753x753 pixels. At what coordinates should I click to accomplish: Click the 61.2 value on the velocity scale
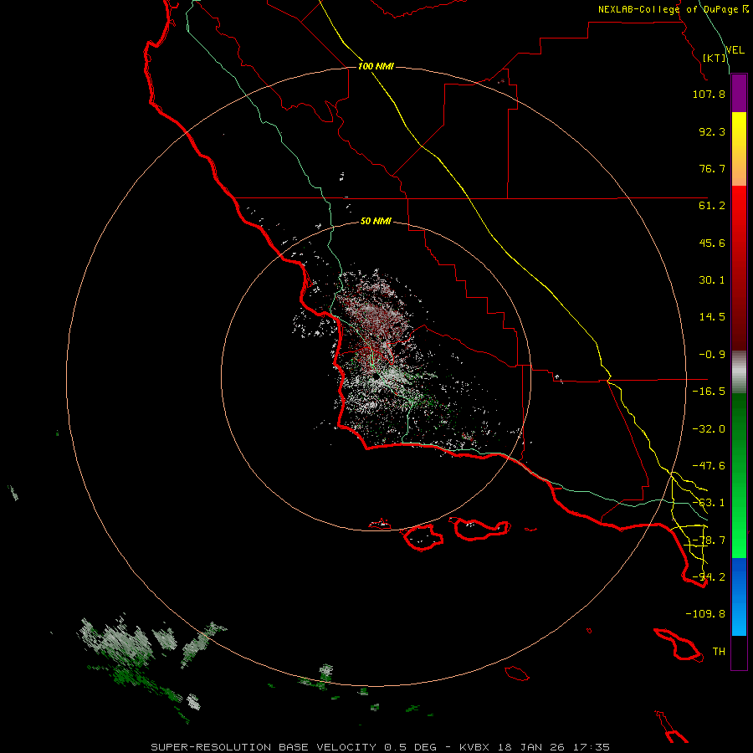coord(712,206)
